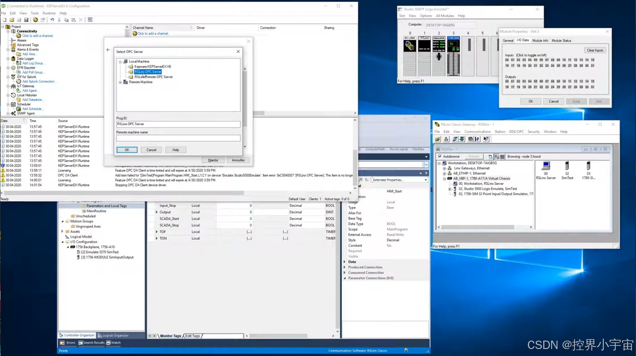Select RSLinx Remote OPC Server entry
636x356 pixels.
pos(153,77)
